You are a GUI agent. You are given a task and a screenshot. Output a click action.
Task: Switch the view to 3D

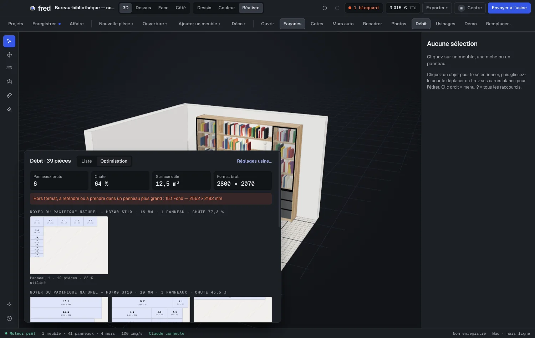point(126,8)
